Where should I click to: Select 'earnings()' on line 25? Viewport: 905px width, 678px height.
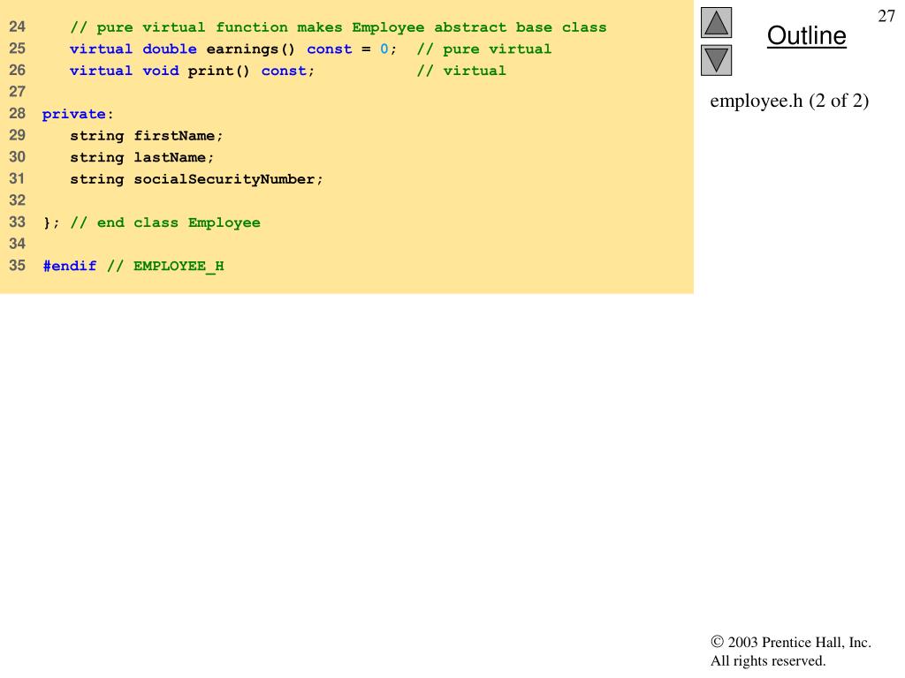pos(250,49)
